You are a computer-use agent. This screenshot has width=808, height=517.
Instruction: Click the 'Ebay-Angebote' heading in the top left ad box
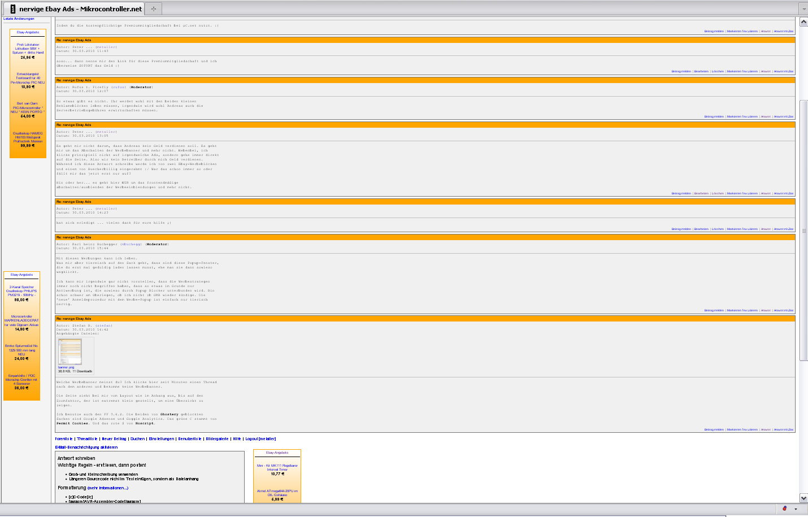click(x=28, y=32)
